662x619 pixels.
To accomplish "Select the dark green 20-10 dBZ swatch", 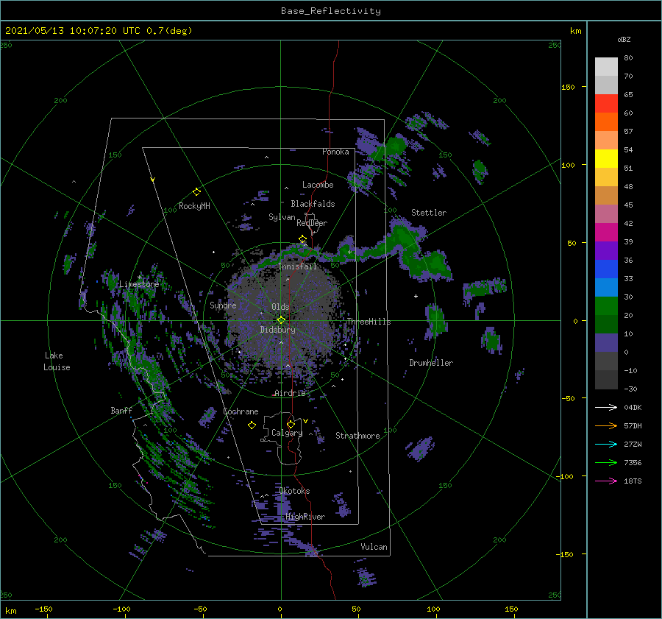I will point(606,325).
